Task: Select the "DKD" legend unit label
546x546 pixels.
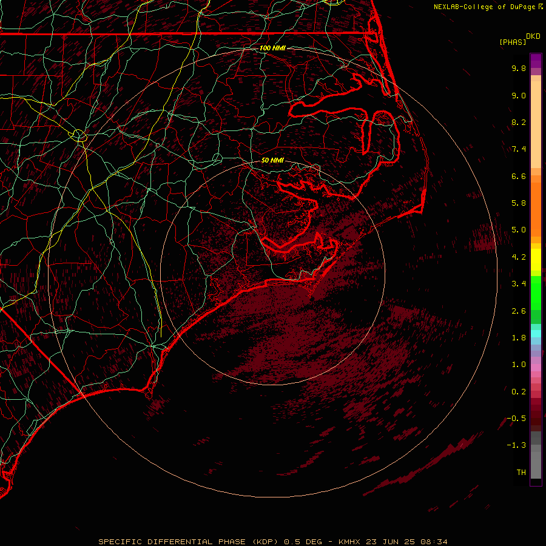Action: pyautogui.click(x=533, y=36)
